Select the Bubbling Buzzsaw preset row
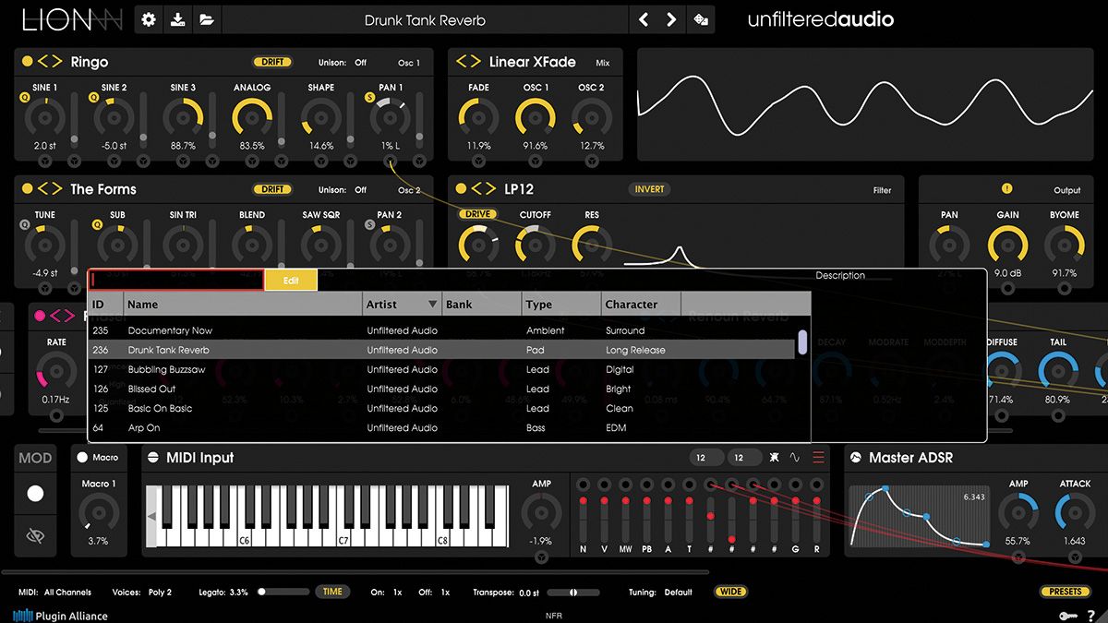This screenshot has width=1108, height=623. coord(441,369)
